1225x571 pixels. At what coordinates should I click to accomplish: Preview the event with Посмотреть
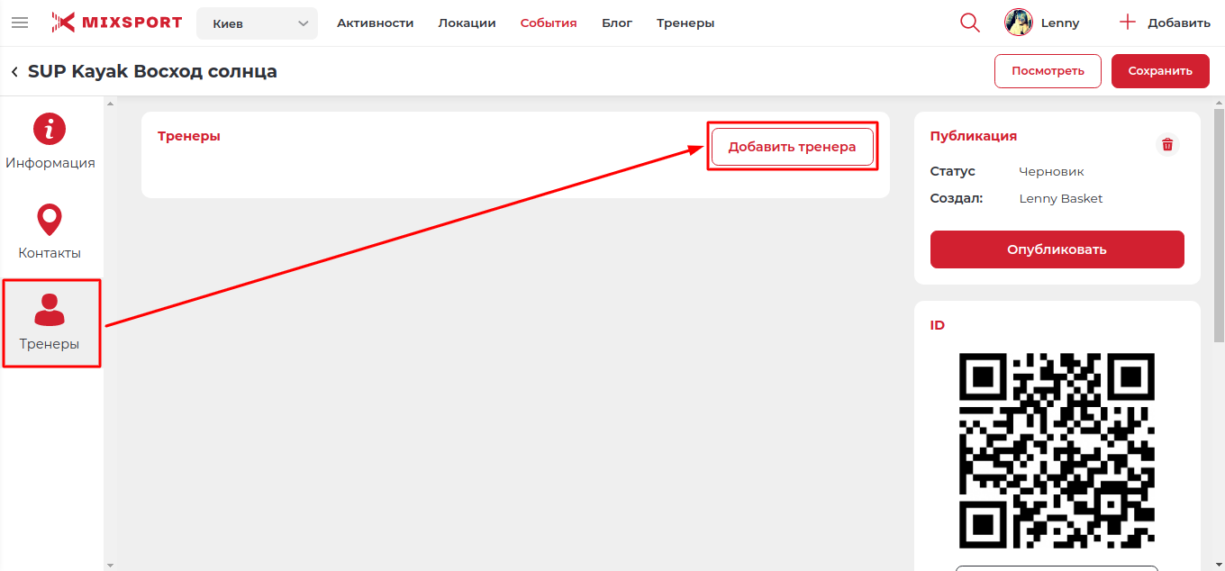click(x=1048, y=71)
